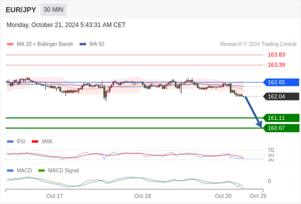The width and height of the screenshot is (301, 204).
Task: Select the 161.11 green support tag
Action: pos(281,118)
